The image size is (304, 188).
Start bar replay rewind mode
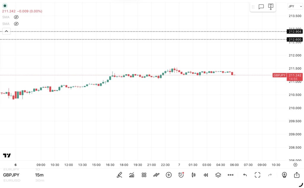[x=206, y=175]
